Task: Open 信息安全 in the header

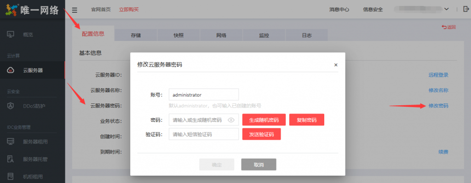Action: pos(373,10)
